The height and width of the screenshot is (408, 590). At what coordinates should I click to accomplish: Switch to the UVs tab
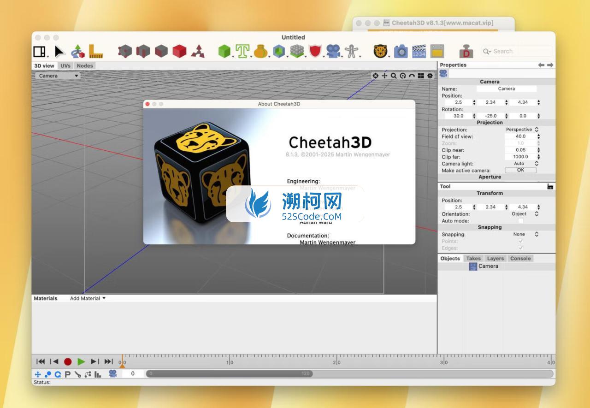65,66
